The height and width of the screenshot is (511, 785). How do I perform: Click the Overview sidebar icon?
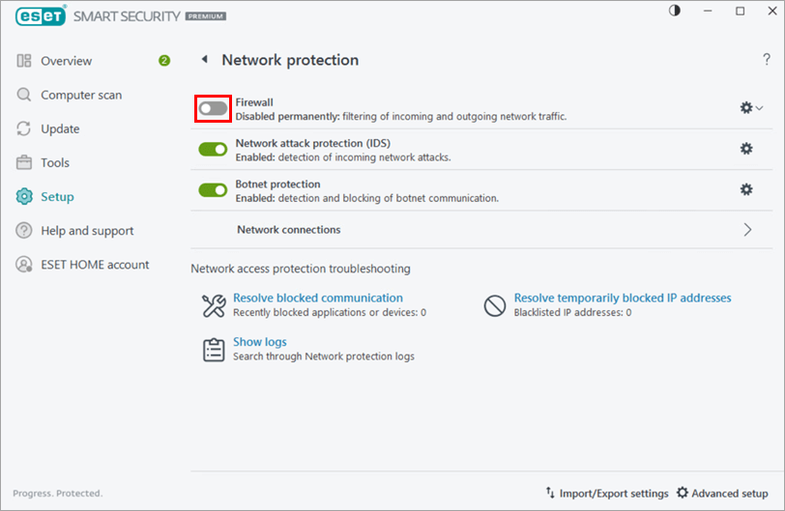pos(23,61)
